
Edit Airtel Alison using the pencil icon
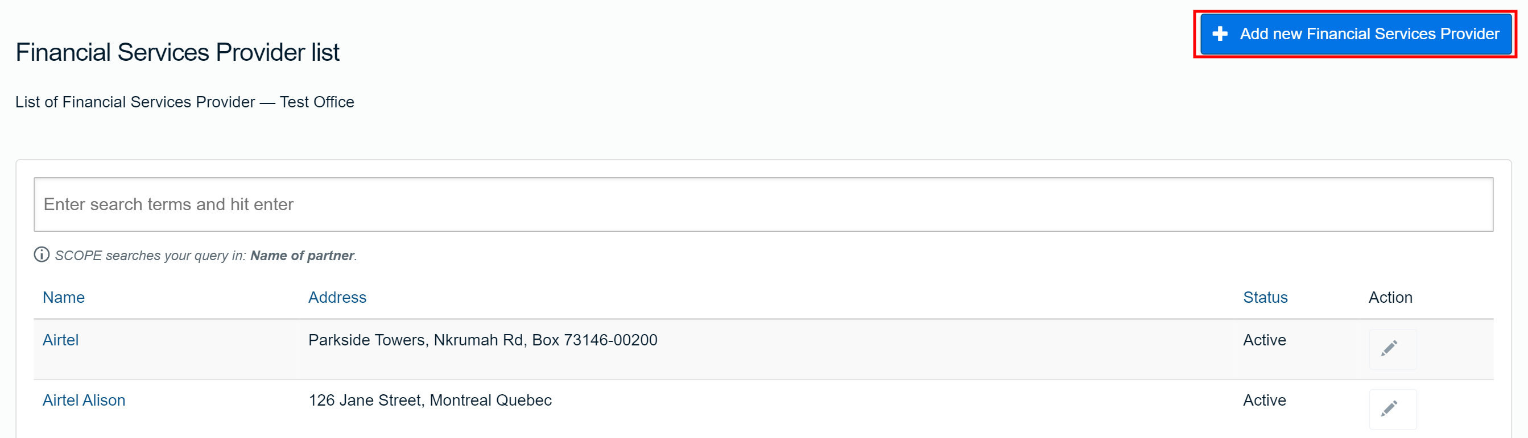click(x=1392, y=409)
